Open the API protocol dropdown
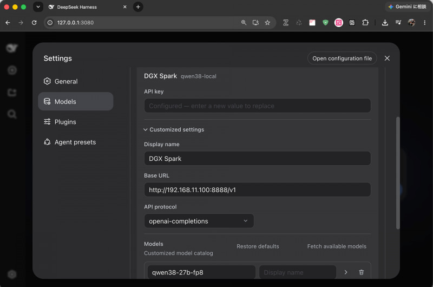 [199, 221]
